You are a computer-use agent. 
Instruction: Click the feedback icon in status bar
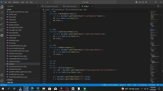coord(158,85)
